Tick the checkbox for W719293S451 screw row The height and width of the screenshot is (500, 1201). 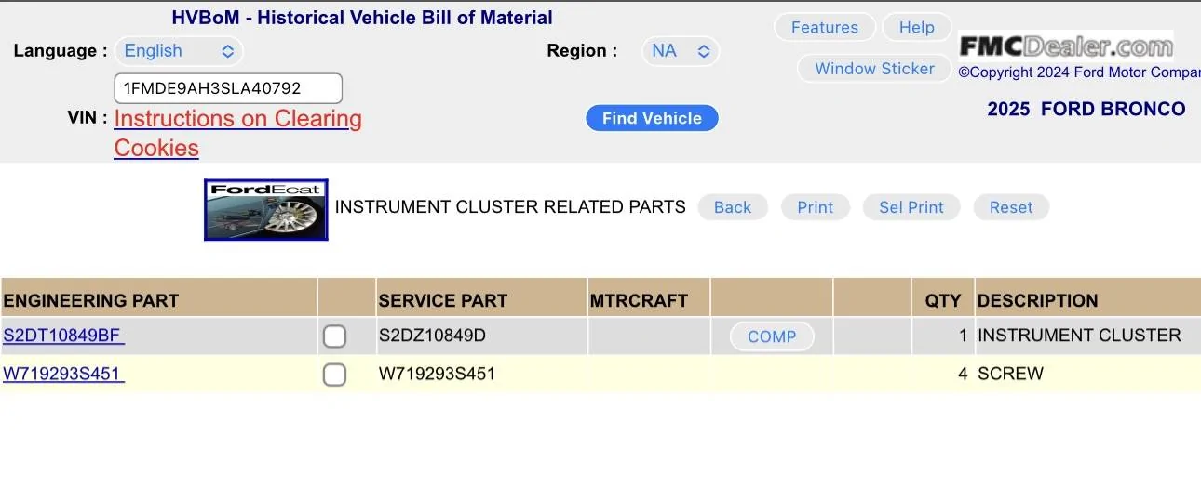[x=334, y=375]
